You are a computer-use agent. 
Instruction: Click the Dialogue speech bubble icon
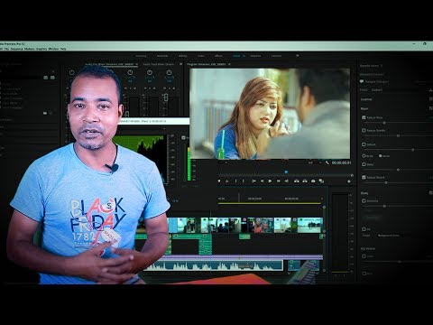tap(362, 81)
